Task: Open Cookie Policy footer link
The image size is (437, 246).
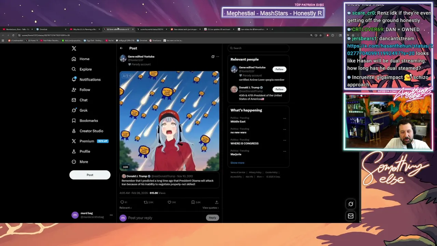Action: 271,173
